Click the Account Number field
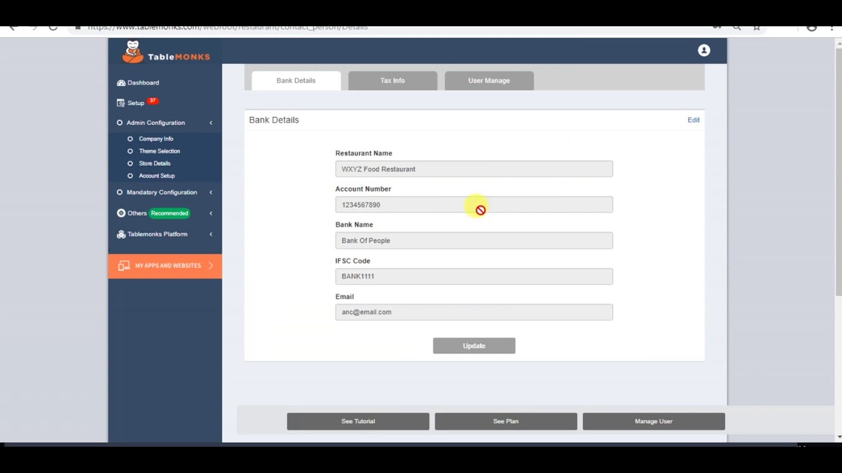 pos(474,205)
